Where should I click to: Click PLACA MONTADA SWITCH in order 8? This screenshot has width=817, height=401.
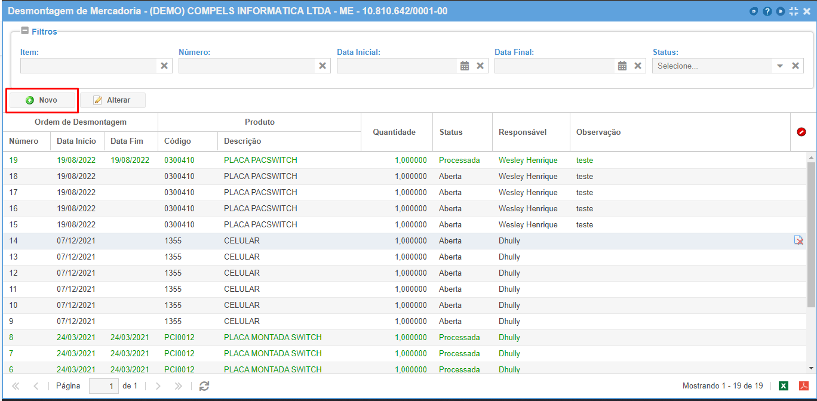coord(273,337)
